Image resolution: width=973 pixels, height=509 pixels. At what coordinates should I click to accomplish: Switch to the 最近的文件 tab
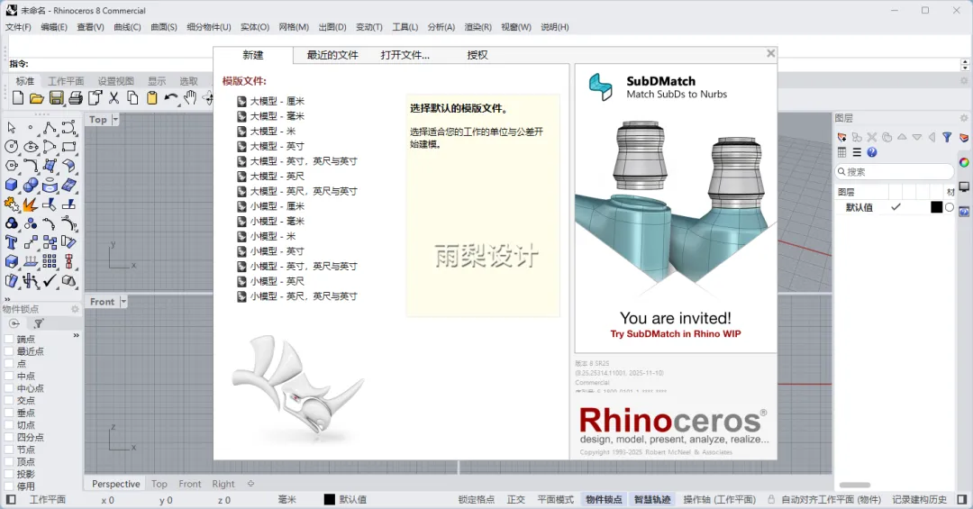(x=332, y=55)
